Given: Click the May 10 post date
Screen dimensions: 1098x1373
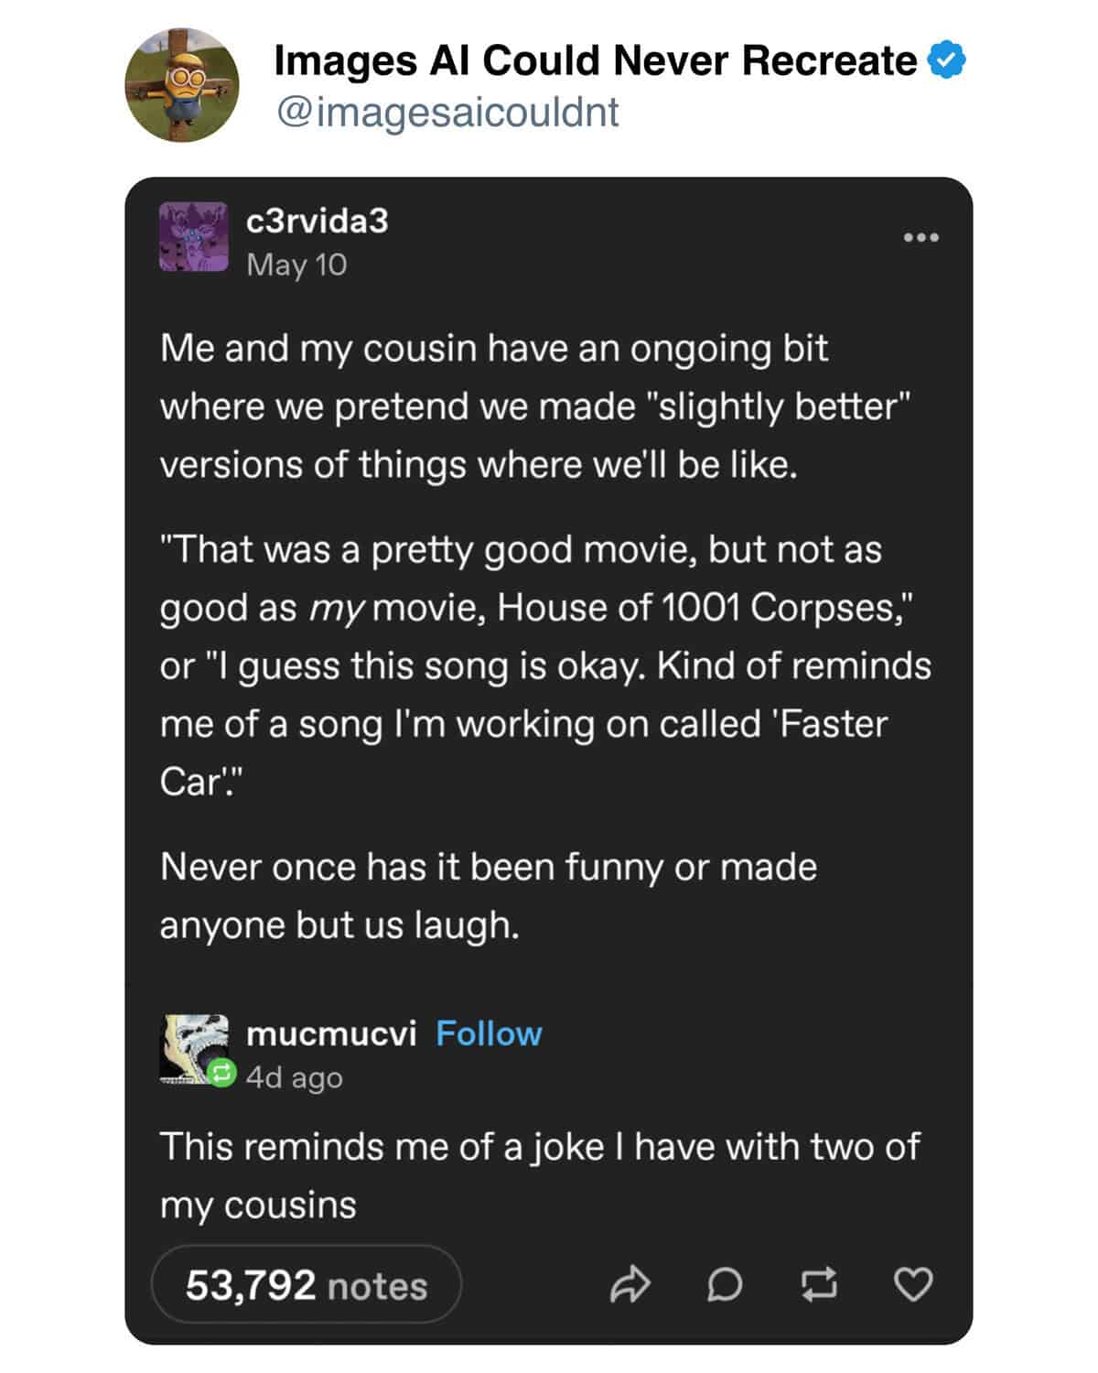Looking at the screenshot, I should (x=296, y=265).
